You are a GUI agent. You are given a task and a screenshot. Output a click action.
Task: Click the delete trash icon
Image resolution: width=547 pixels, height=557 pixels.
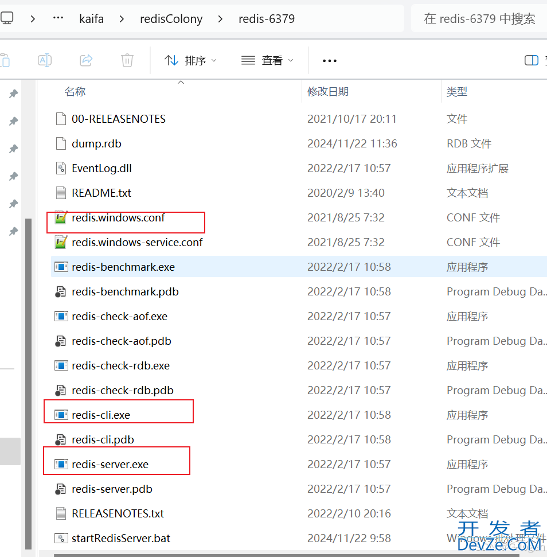[x=127, y=60]
